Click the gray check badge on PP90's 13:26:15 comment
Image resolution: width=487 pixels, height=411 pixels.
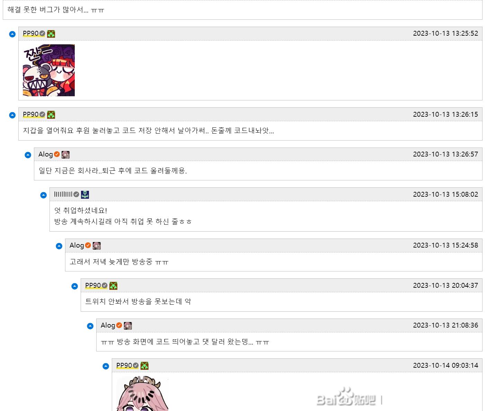click(42, 114)
